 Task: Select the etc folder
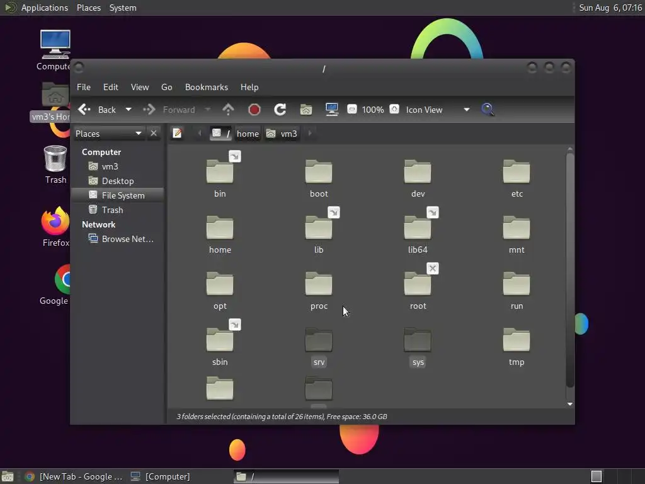[517, 171]
